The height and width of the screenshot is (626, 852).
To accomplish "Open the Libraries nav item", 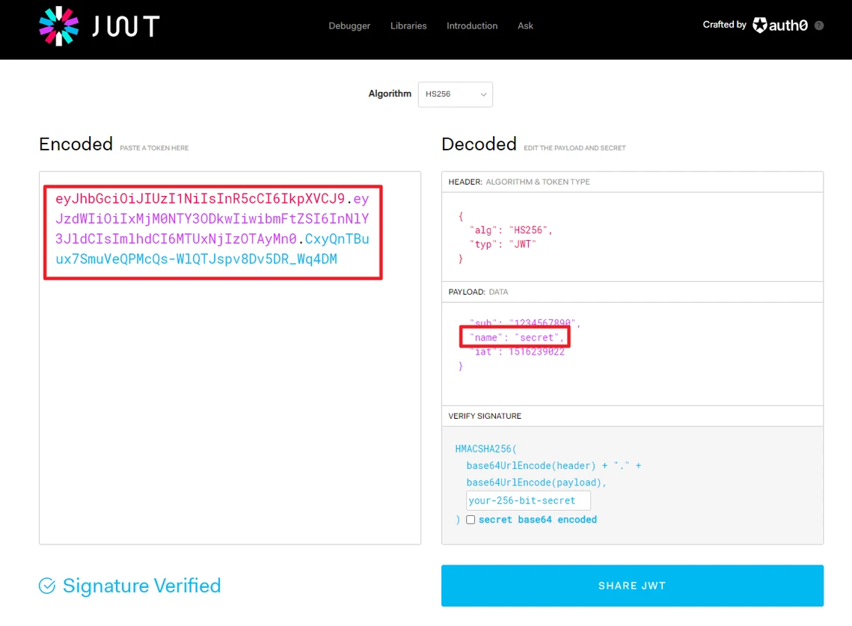I will 408,26.
